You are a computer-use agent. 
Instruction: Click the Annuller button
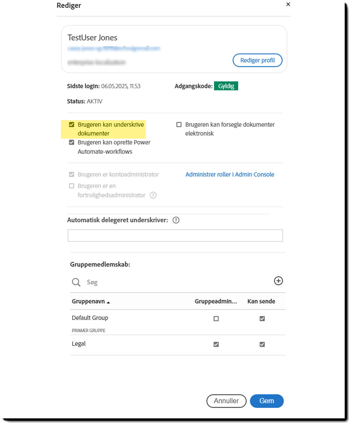pyautogui.click(x=226, y=401)
